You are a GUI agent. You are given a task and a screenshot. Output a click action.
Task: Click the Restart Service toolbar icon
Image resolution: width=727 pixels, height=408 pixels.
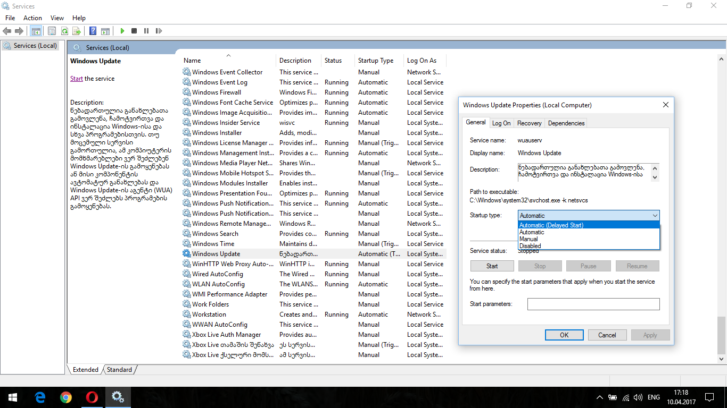click(159, 31)
